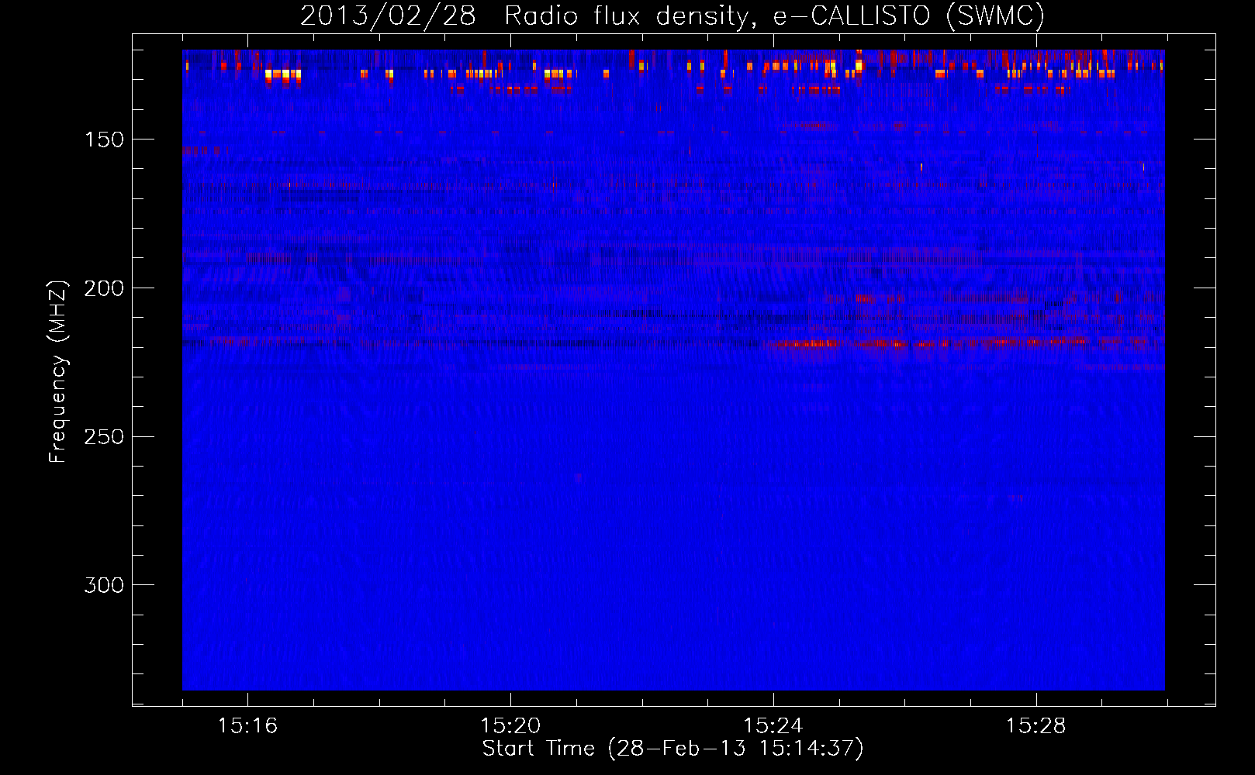The image size is (1255, 775).
Task: Click the 15:16 time tick label
Action: pos(247,725)
